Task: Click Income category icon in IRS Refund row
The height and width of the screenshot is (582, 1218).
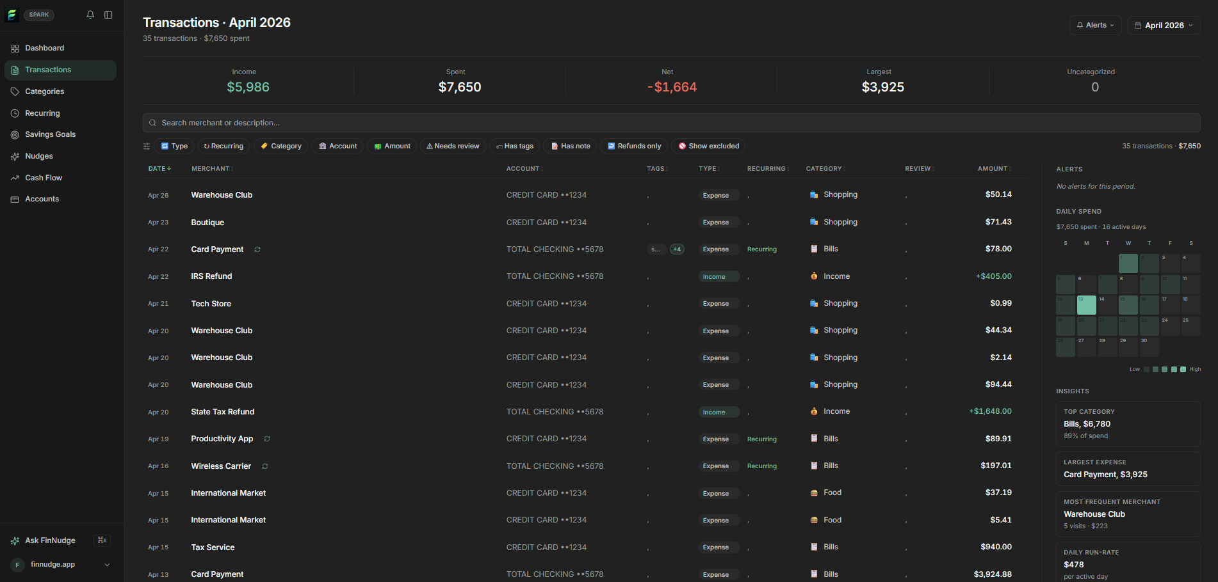Action: pyautogui.click(x=814, y=276)
